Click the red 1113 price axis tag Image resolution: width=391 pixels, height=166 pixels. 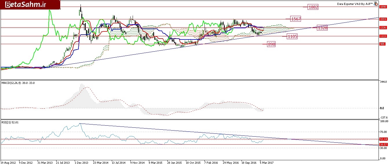383,36
